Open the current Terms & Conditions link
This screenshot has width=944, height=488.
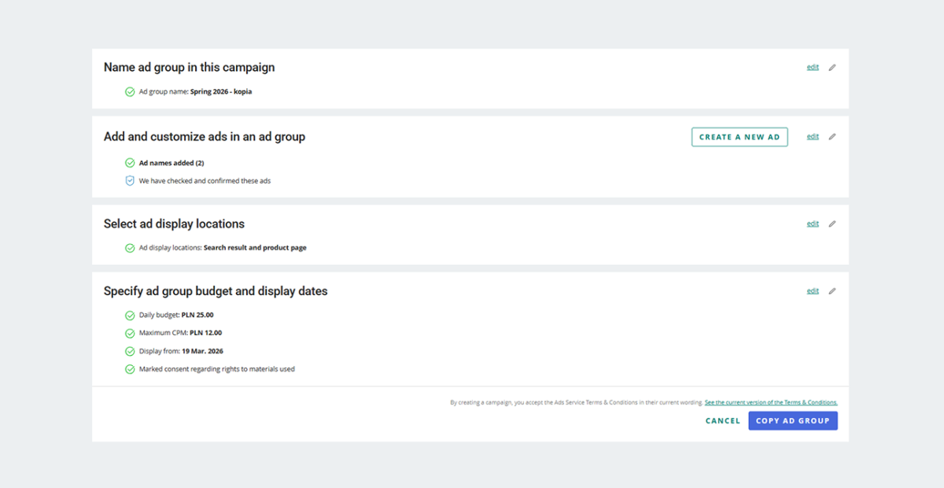pos(771,402)
